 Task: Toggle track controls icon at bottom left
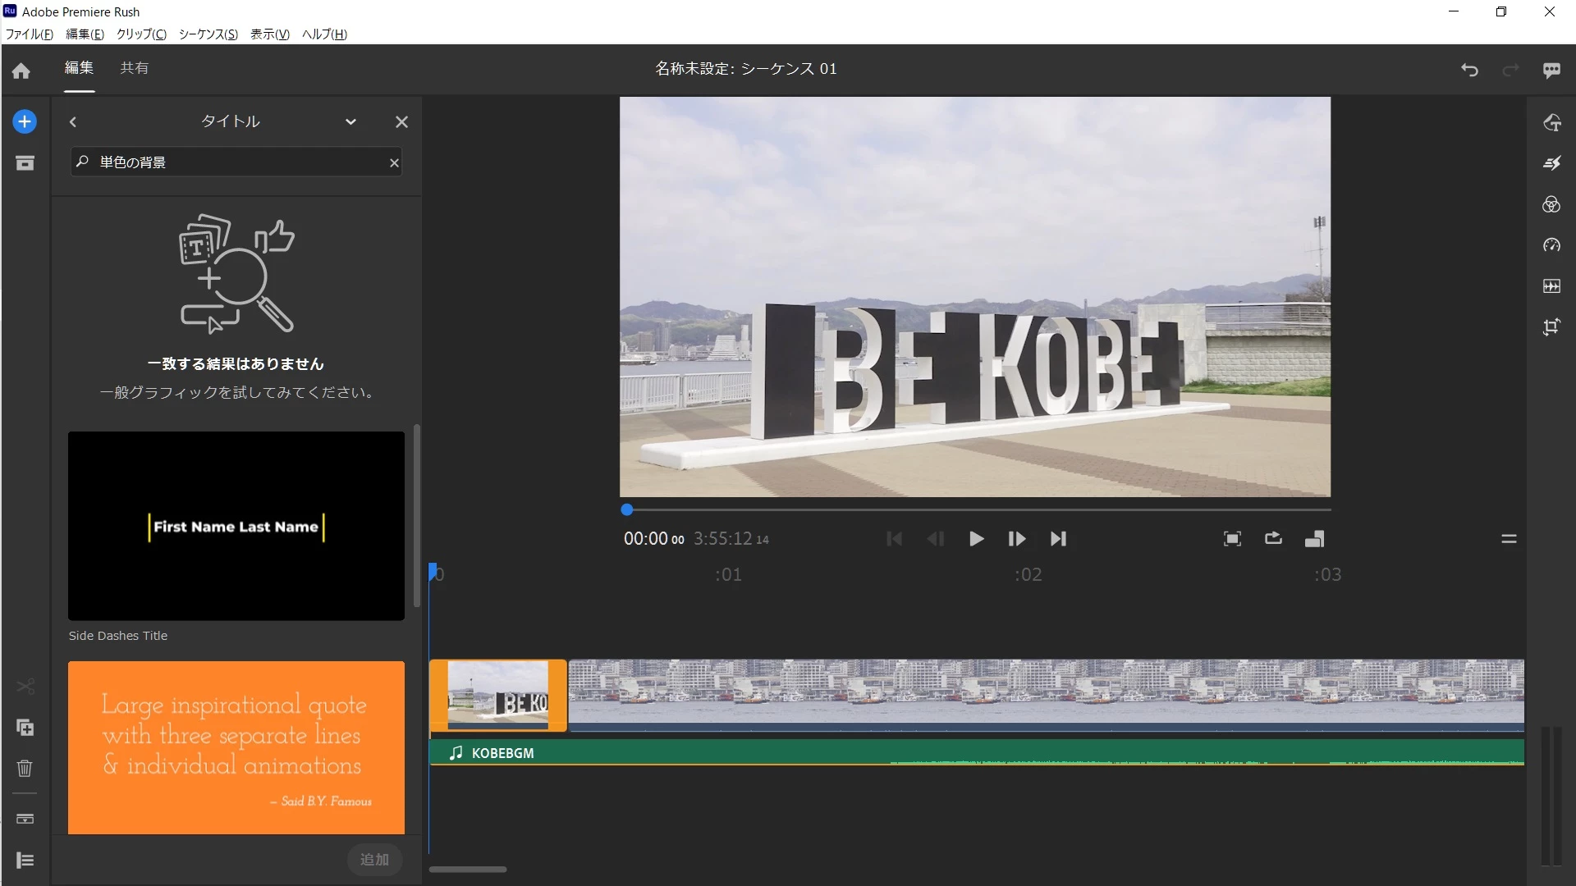pos(25,861)
